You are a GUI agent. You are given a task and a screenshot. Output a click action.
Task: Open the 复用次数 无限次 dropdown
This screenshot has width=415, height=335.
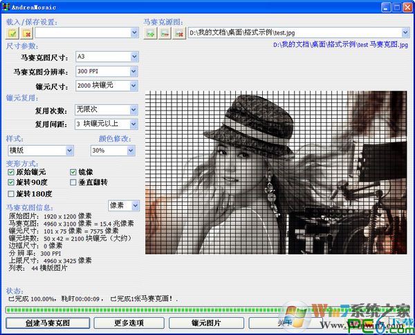pos(133,110)
